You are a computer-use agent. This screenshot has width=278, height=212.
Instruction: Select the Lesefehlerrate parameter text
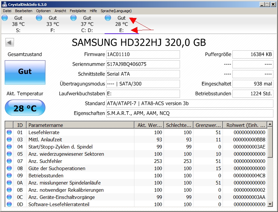click(44, 132)
